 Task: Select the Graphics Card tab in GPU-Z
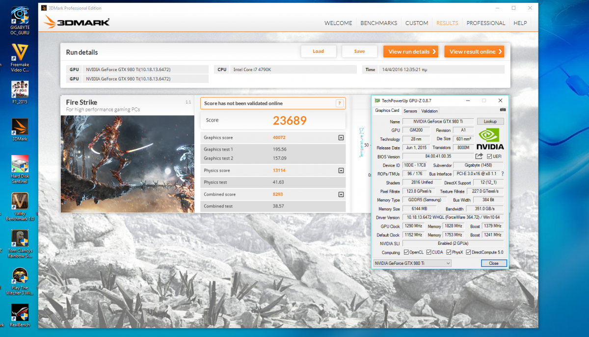point(387,110)
